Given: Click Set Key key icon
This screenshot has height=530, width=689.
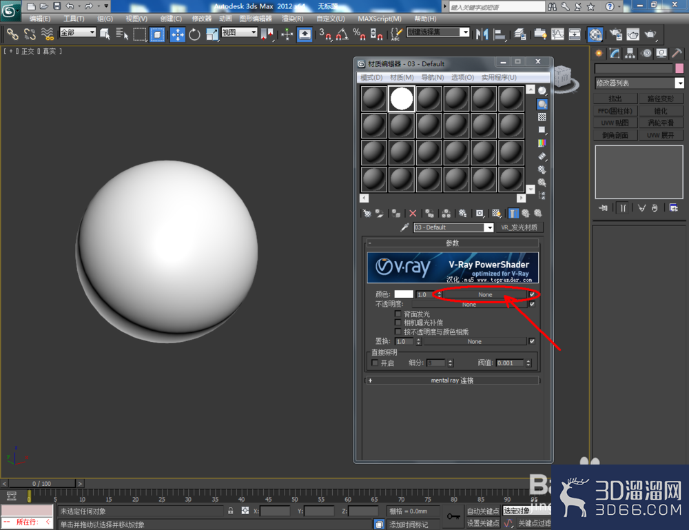Looking at the screenshot, I should click(x=453, y=516).
